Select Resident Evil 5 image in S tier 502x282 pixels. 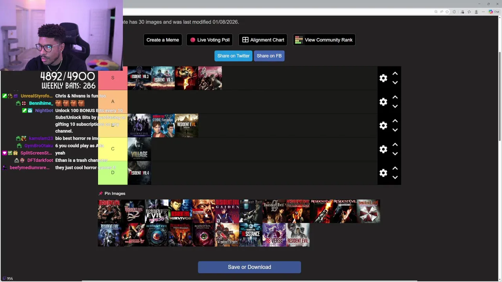pyautogui.click(x=186, y=78)
